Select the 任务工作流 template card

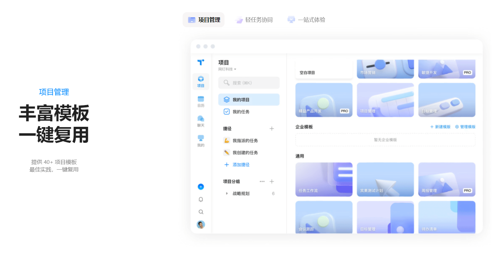coord(324,179)
